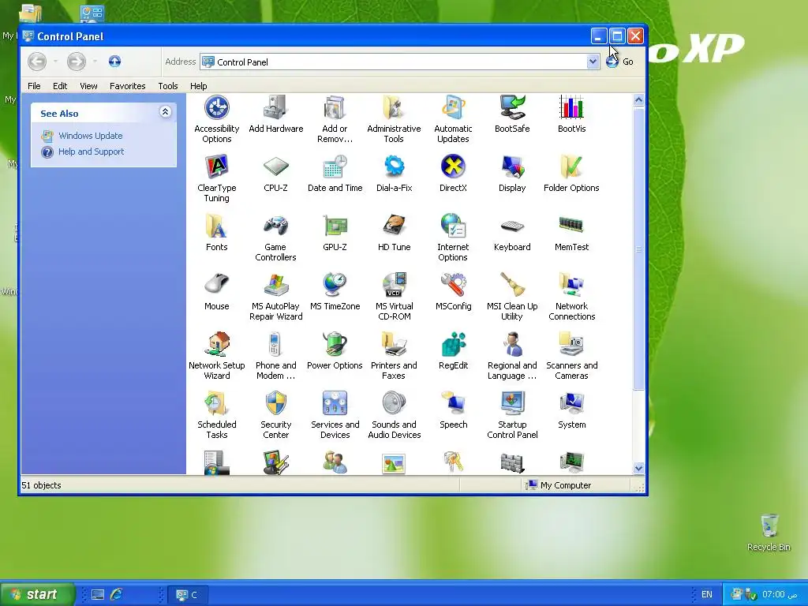Open the View menu
Image resolution: width=808 pixels, height=606 pixels.
tap(88, 86)
